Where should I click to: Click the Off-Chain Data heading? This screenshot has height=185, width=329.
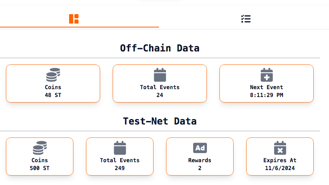[x=160, y=48]
